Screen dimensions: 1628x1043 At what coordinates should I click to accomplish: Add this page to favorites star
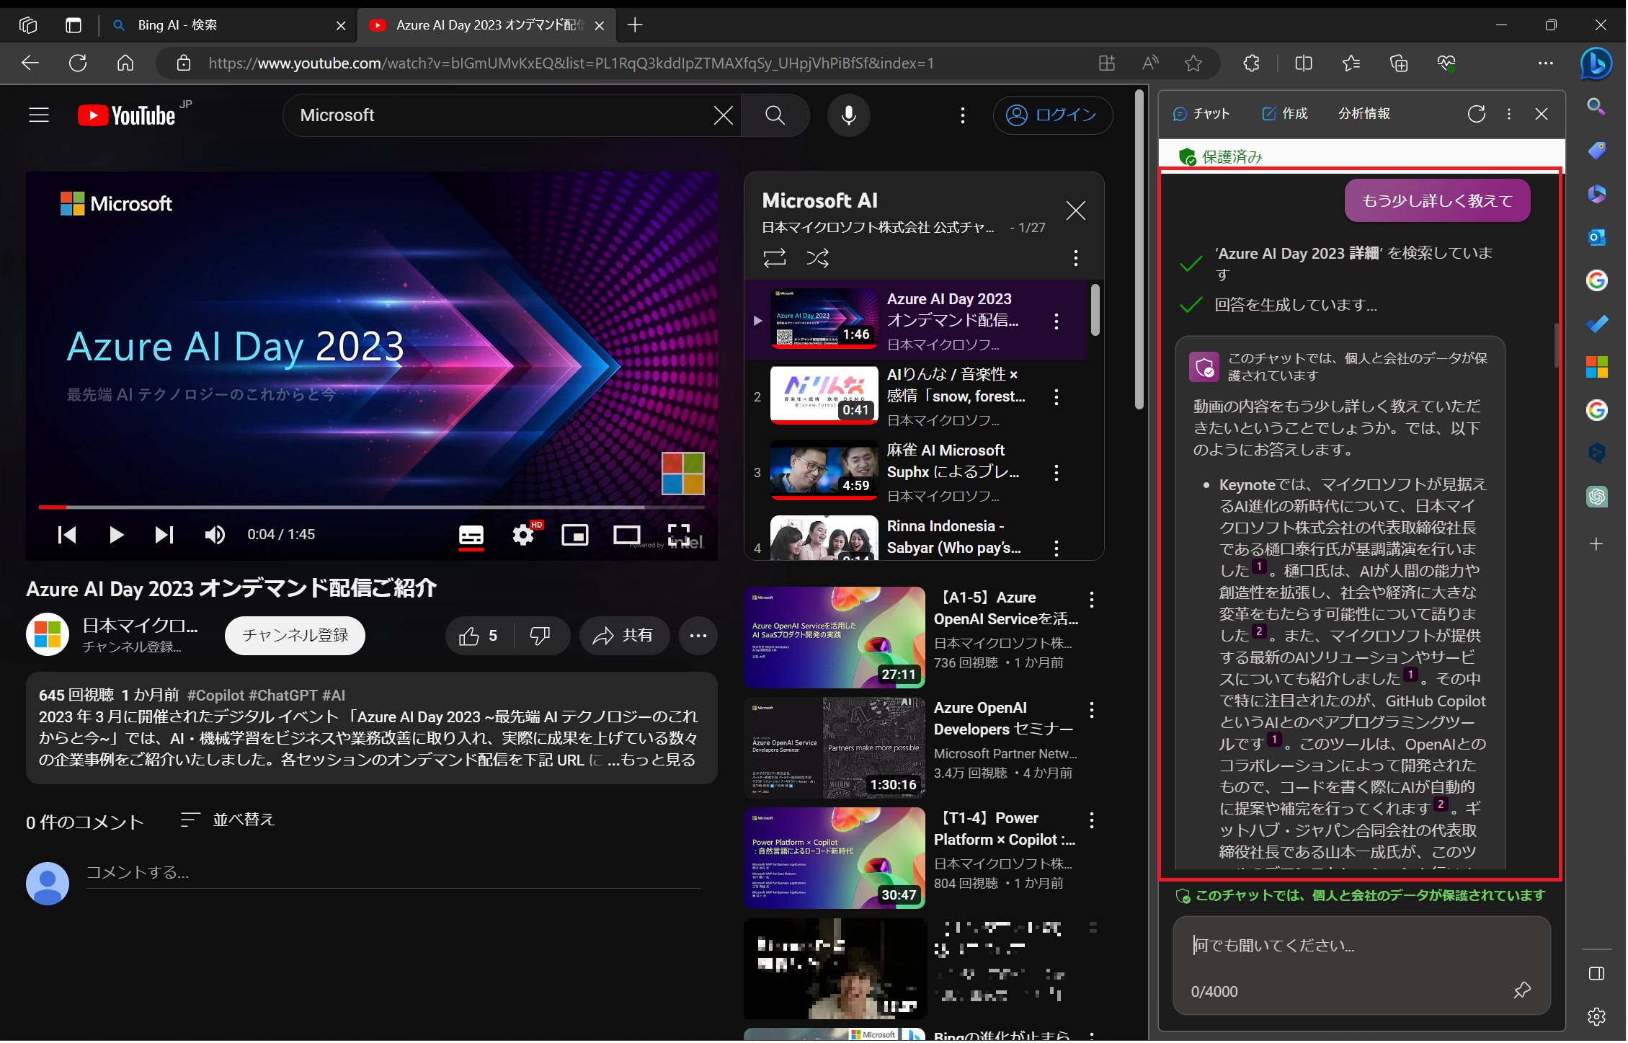[x=1193, y=63]
